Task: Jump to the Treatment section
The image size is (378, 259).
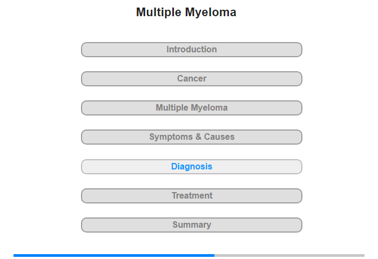Action: coord(192,196)
